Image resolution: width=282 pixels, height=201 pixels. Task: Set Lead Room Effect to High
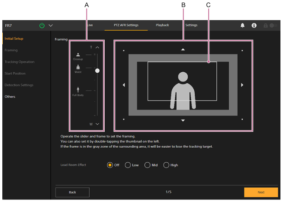pos(166,165)
